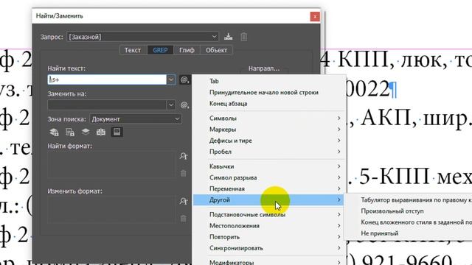Toggle Include Footnotes search option
The height and width of the screenshot is (265, 472).
117,132
